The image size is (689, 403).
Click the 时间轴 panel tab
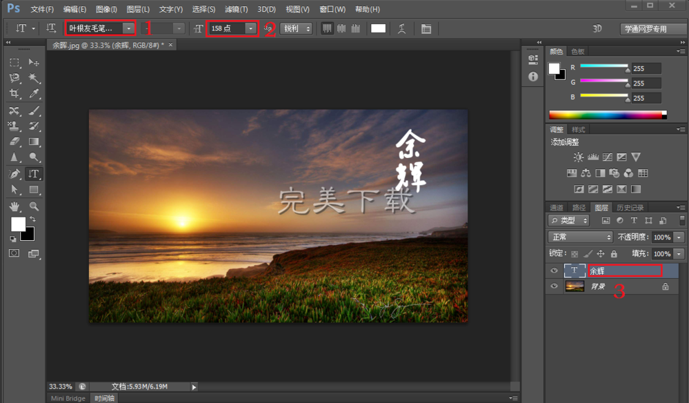click(x=105, y=398)
